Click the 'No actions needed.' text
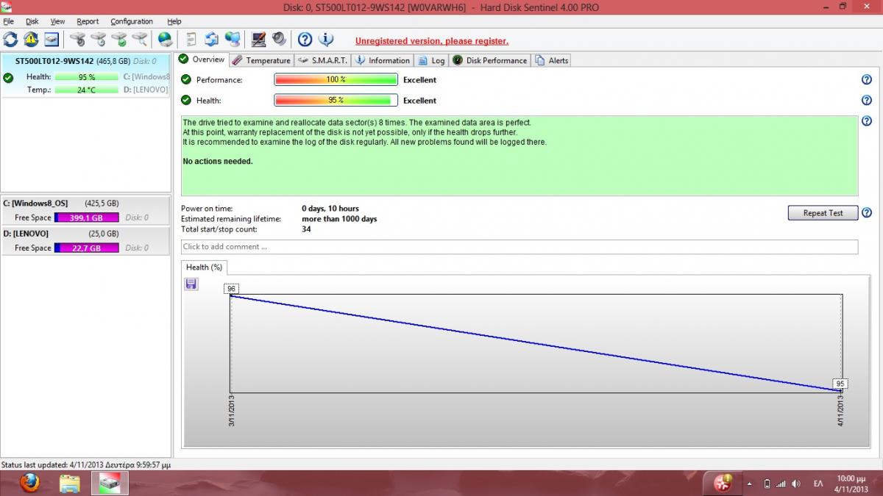Screen dimensions: 883x496 (x=218, y=161)
